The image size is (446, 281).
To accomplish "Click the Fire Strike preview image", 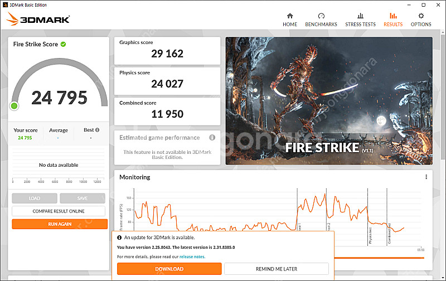I will [329, 101].
